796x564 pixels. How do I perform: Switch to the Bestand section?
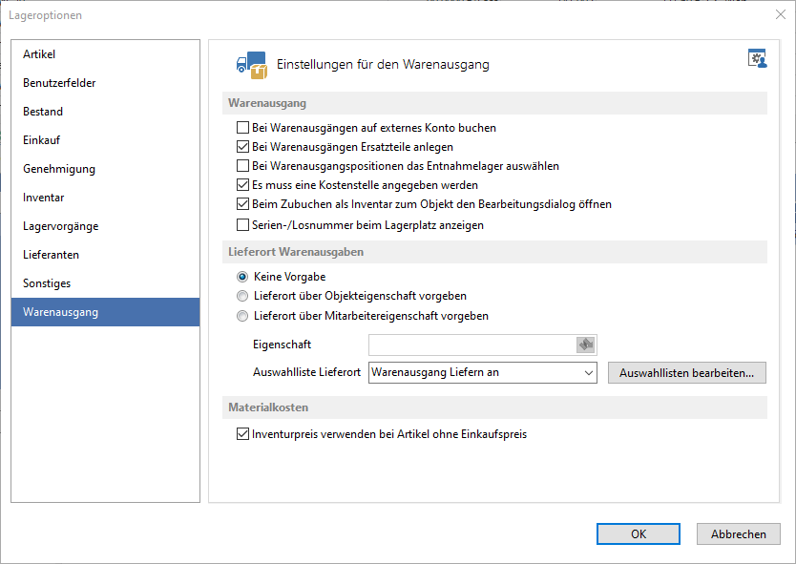click(x=106, y=112)
